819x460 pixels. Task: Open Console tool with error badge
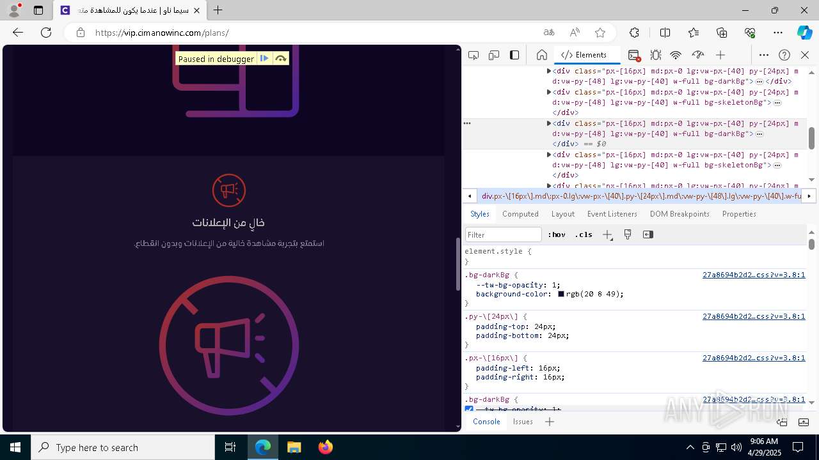(x=634, y=55)
